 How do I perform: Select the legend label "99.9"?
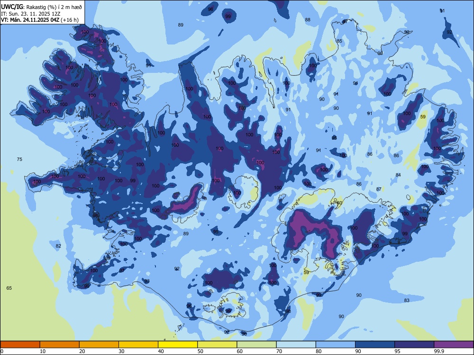tap(439, 351)
